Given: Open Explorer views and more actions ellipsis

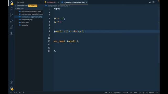Looking at the screenshot, I should tap(40, 2).
